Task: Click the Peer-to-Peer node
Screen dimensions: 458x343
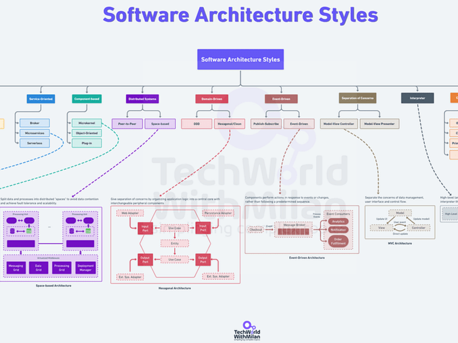Action: (x=127, y=124)
